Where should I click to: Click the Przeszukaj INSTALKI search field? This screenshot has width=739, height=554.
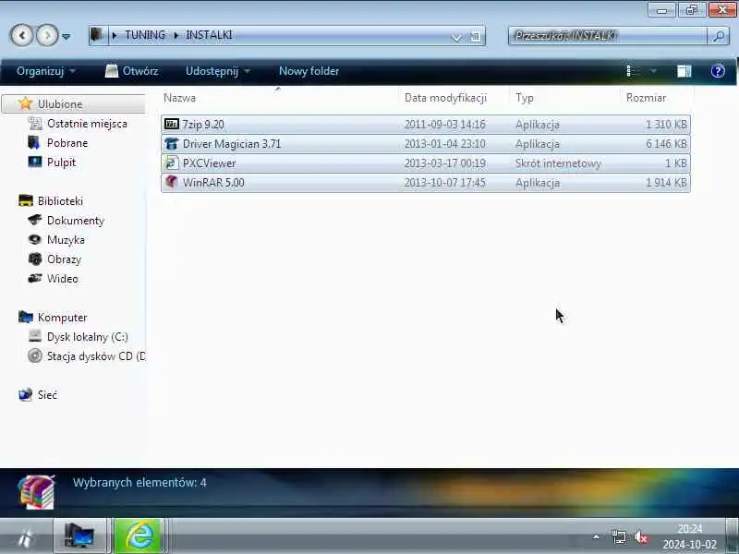[x=608, y=36]
